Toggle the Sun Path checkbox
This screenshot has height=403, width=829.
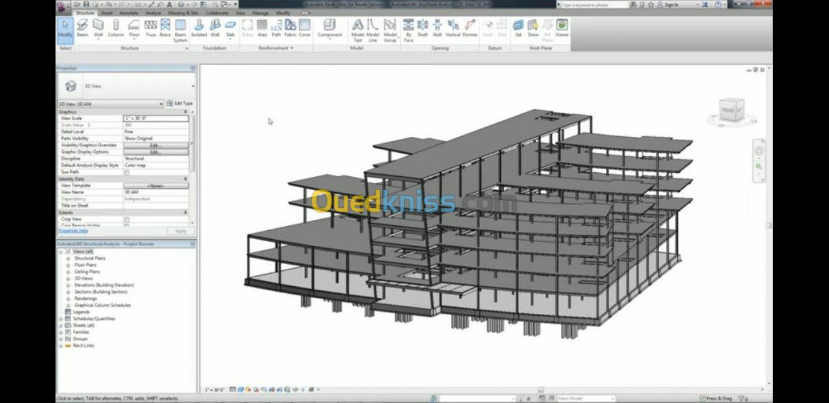(126, 172)
